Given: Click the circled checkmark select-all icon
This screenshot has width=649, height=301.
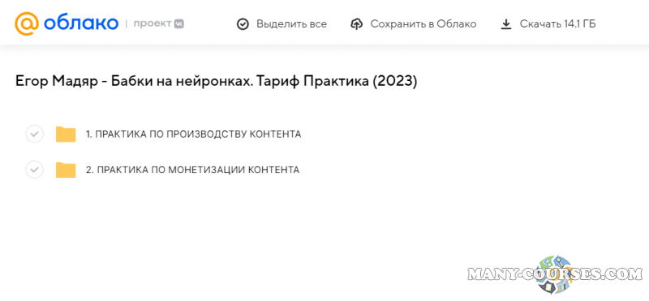Looking at the screenshot, I should (243, 24).
